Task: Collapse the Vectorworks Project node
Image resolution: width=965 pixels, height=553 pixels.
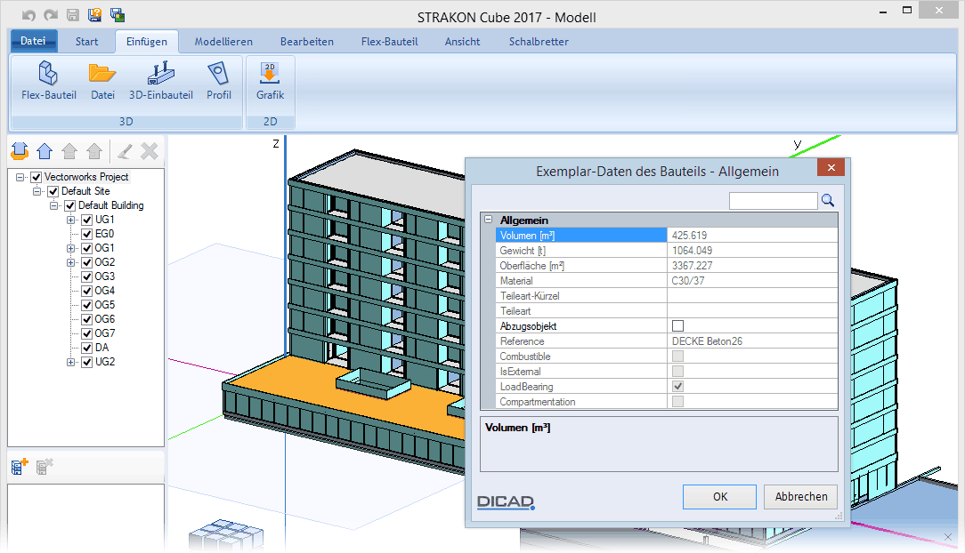Action: coord(20,177)
